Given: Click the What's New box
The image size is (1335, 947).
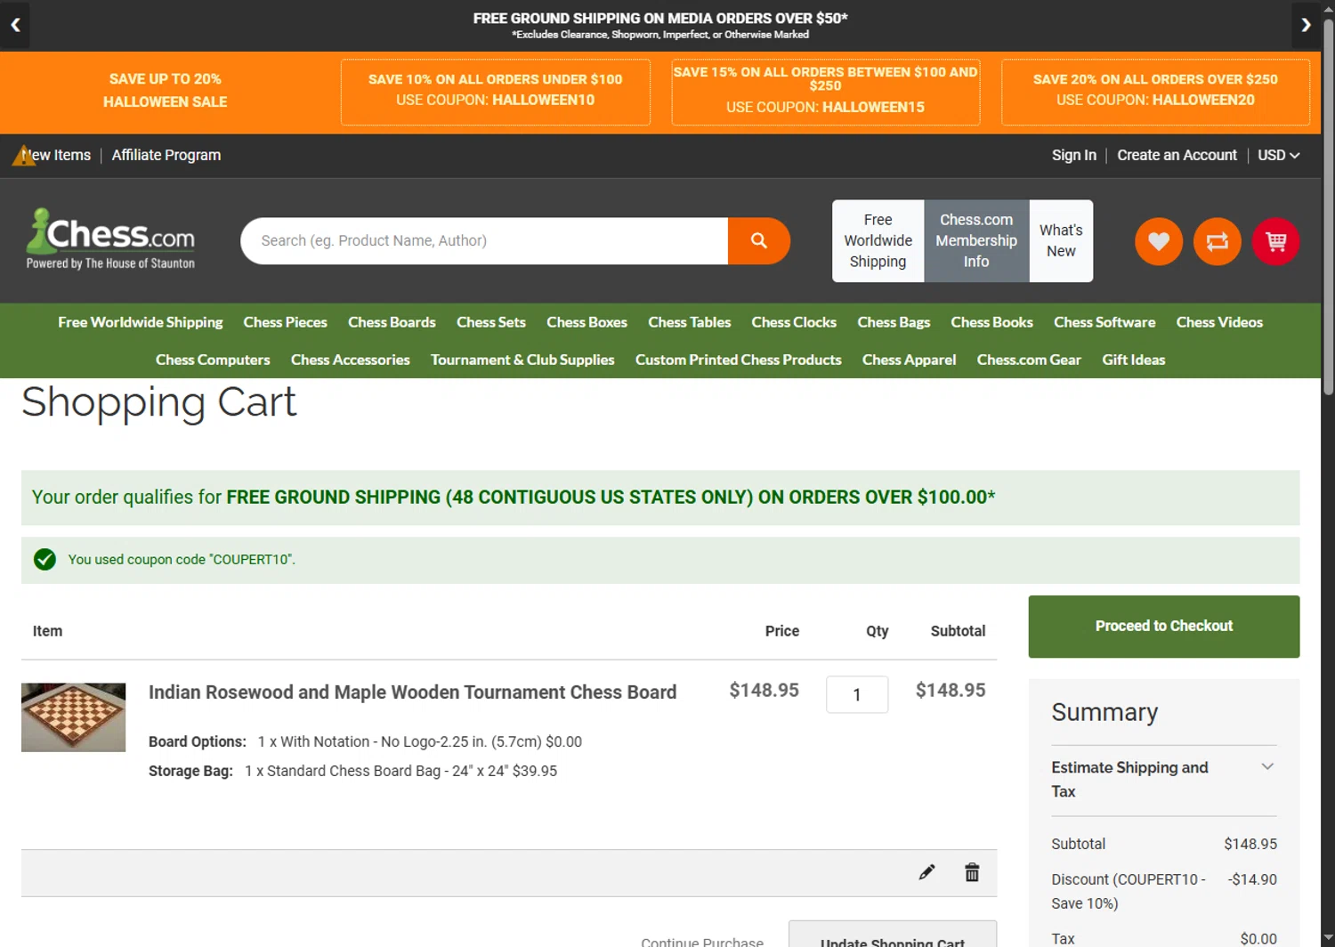Looking at the screenshot, I should (1061, 240).
